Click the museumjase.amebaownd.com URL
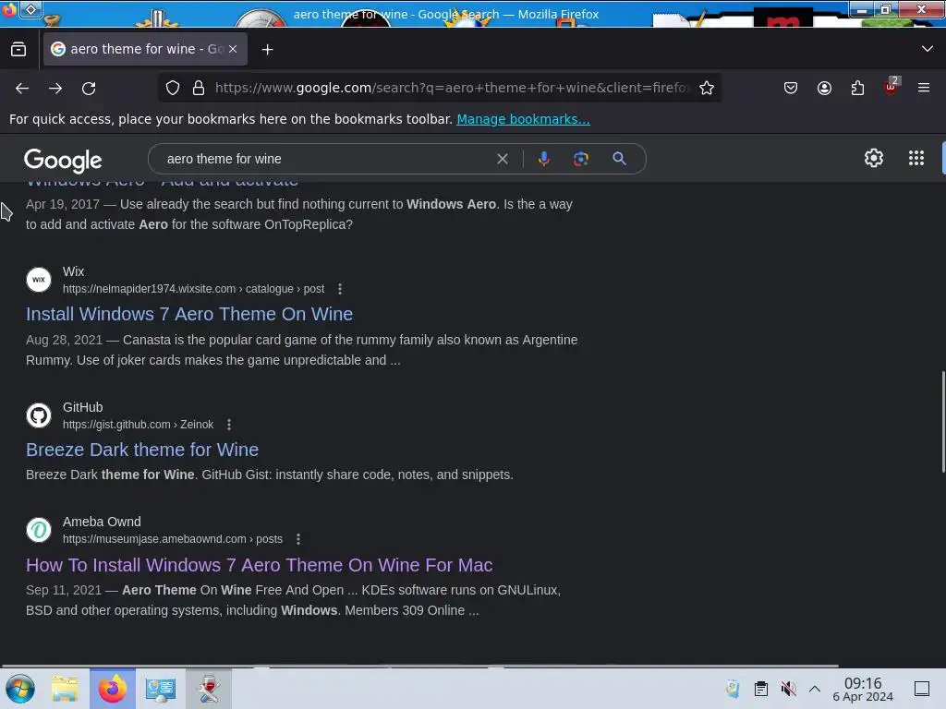 coord(173,539)
